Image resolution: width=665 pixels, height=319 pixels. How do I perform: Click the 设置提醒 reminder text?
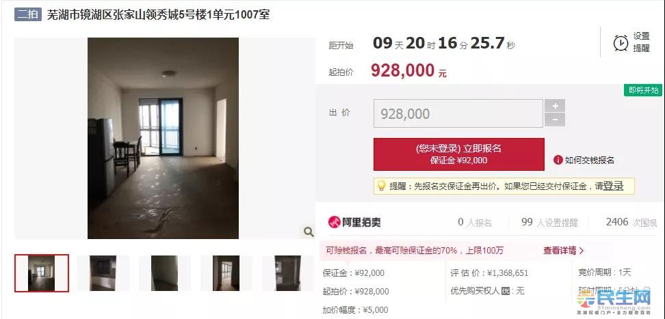tap(641, 42)
